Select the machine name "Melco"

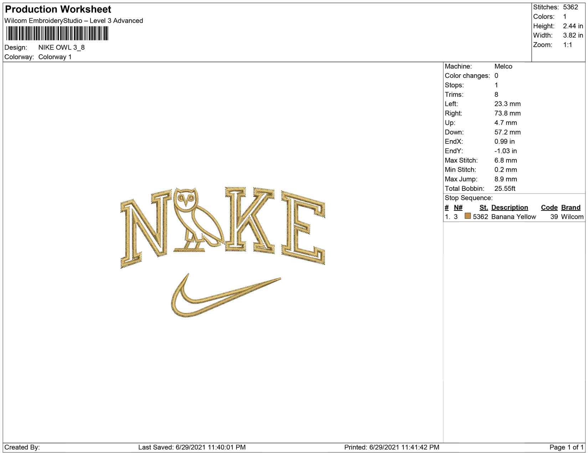coord(503,66)
